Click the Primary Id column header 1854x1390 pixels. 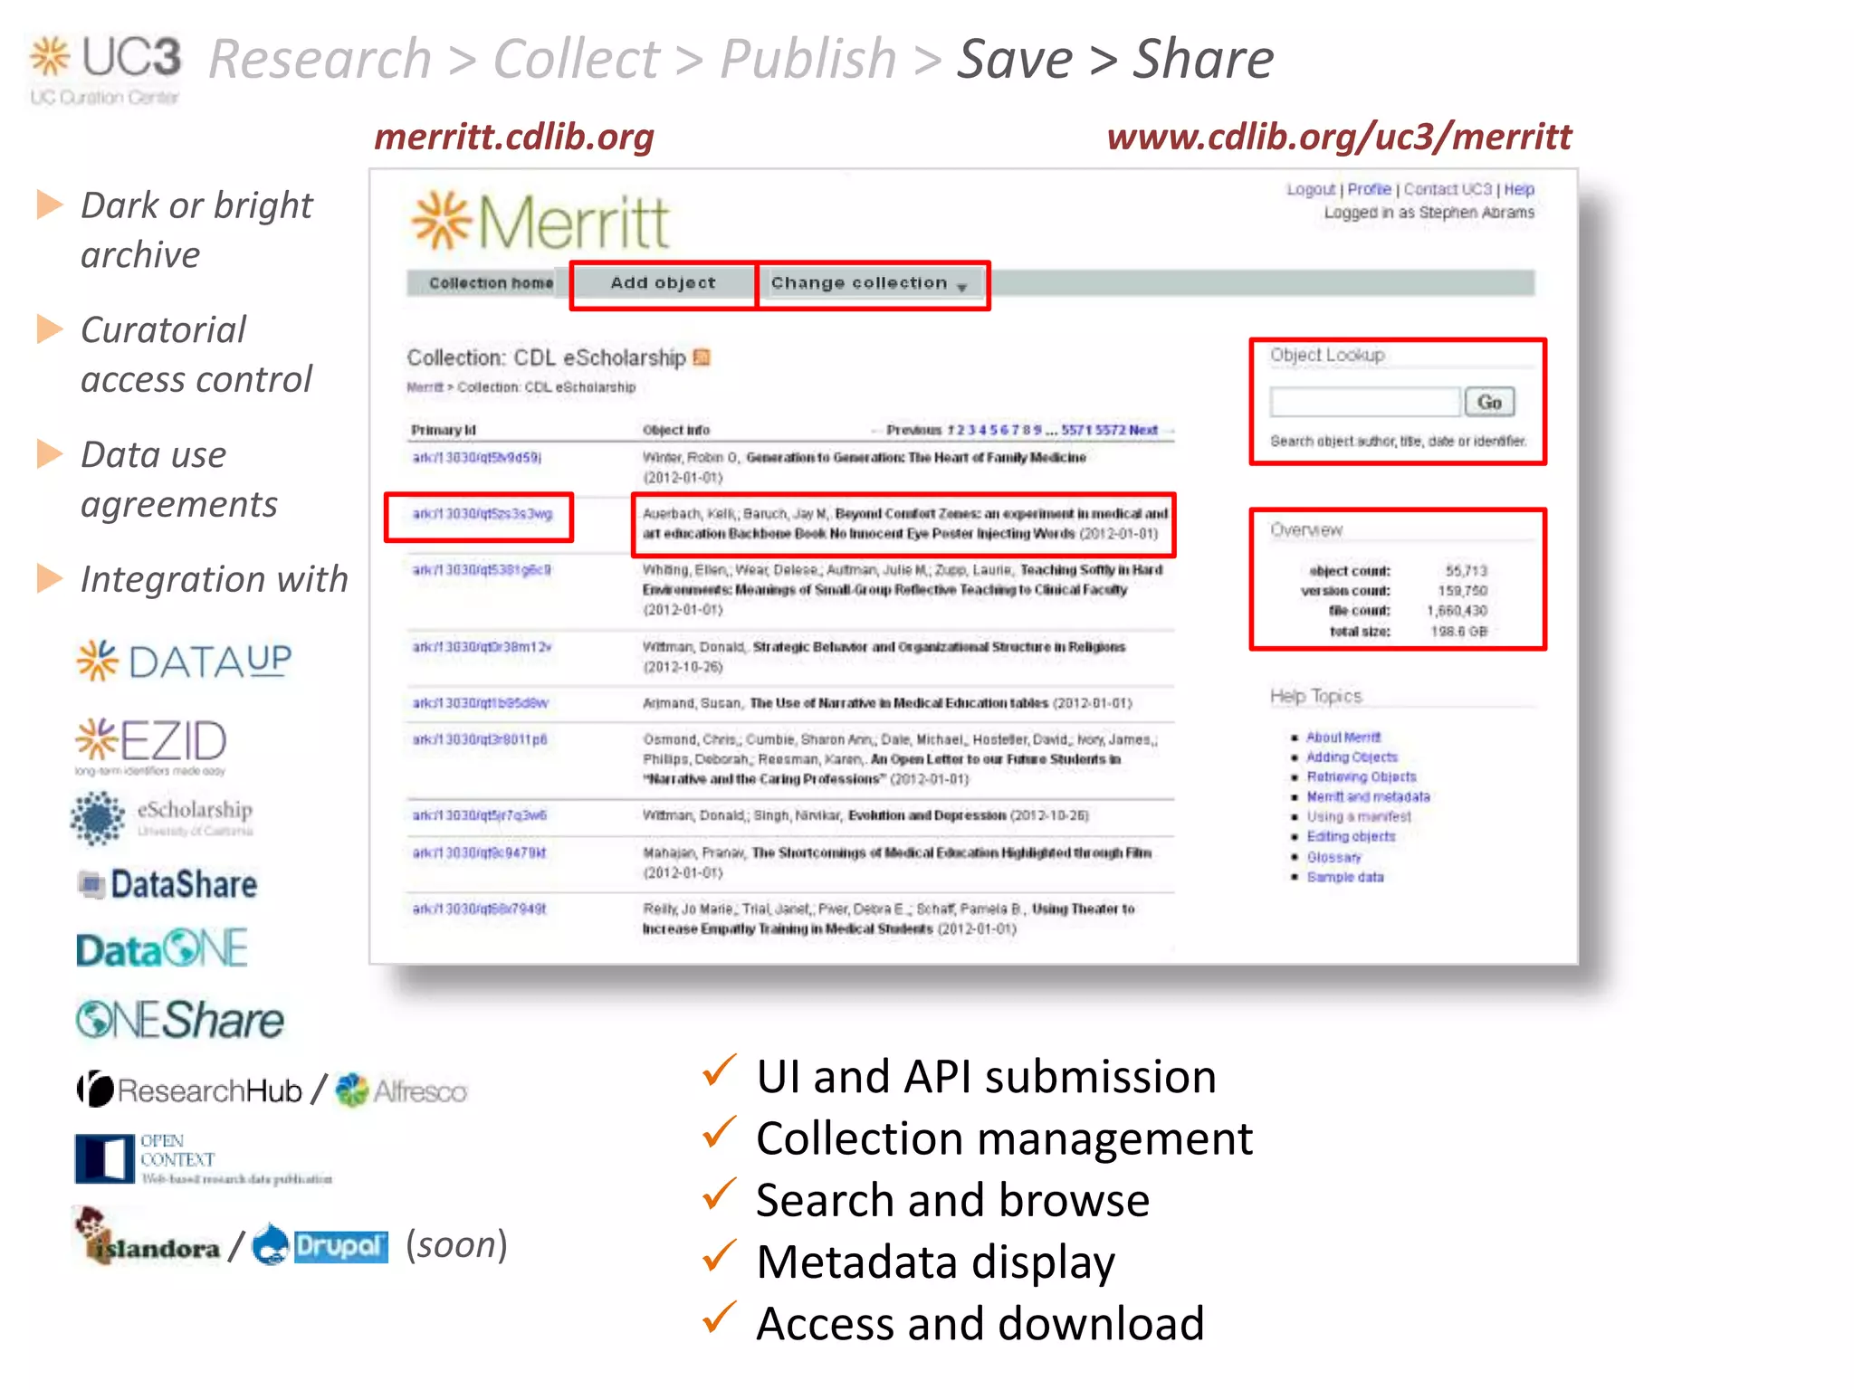(x=443, y=430)
